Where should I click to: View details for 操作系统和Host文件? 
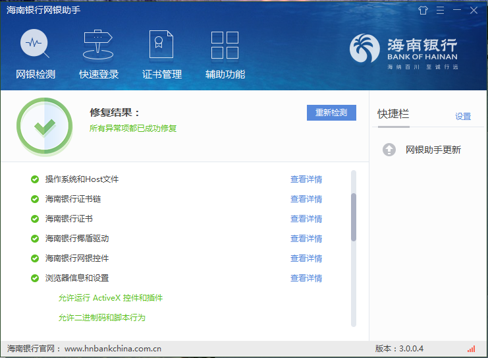306,179
